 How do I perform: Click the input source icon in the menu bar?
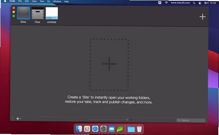[160, 3]
